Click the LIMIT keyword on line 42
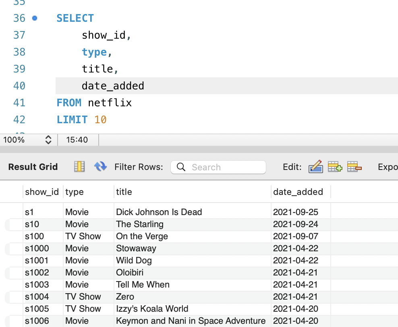 [x=72, y=120]
